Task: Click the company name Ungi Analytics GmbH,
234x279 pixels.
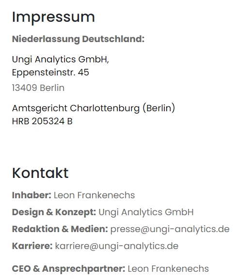Action: 61,59
